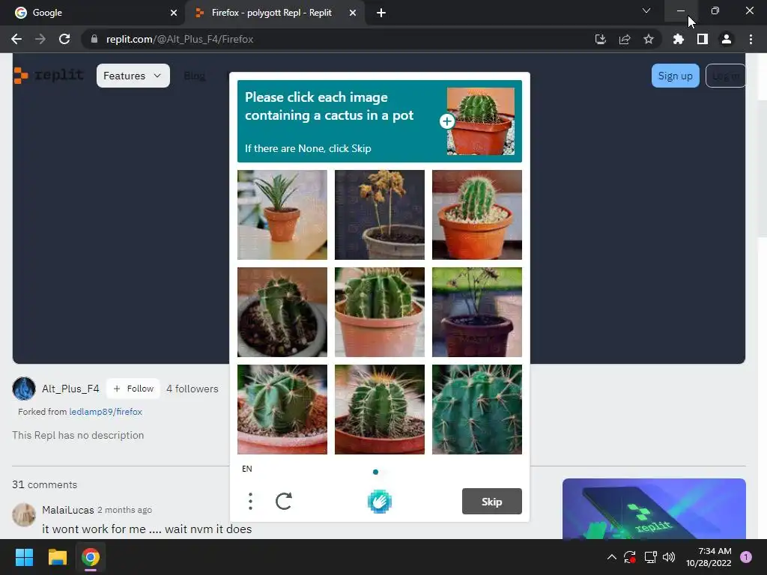Select the aloe plant in terracotta pot image
The width and height of the screenshot is (767, 575).
(282, 215)
